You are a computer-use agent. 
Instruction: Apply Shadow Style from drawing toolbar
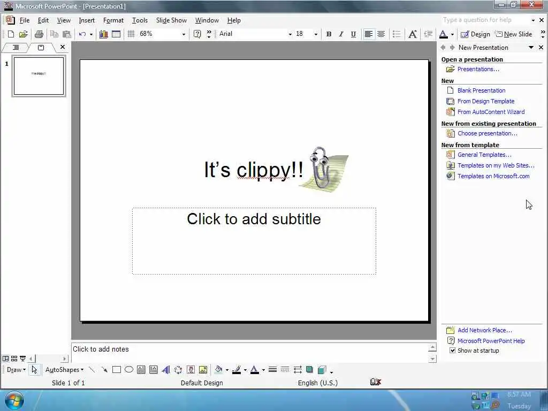click(309, 369)
